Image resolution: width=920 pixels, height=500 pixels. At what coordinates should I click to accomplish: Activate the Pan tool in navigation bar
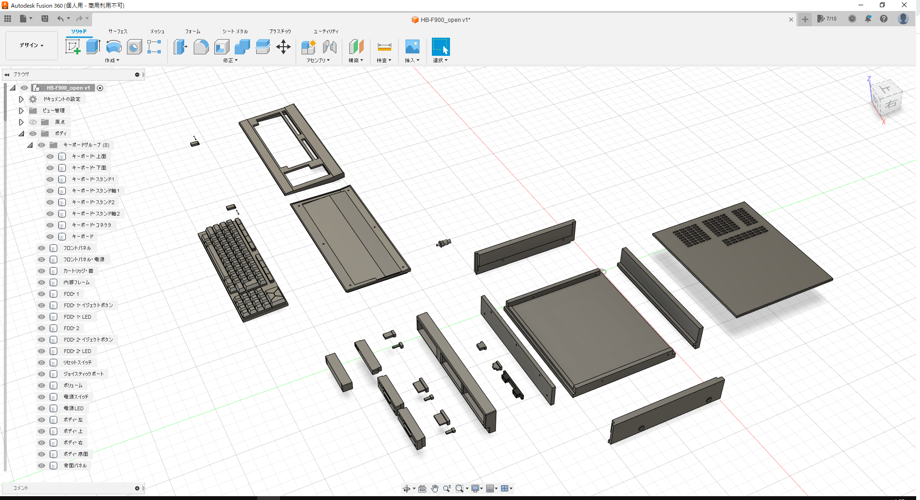(x=435, y=488)
